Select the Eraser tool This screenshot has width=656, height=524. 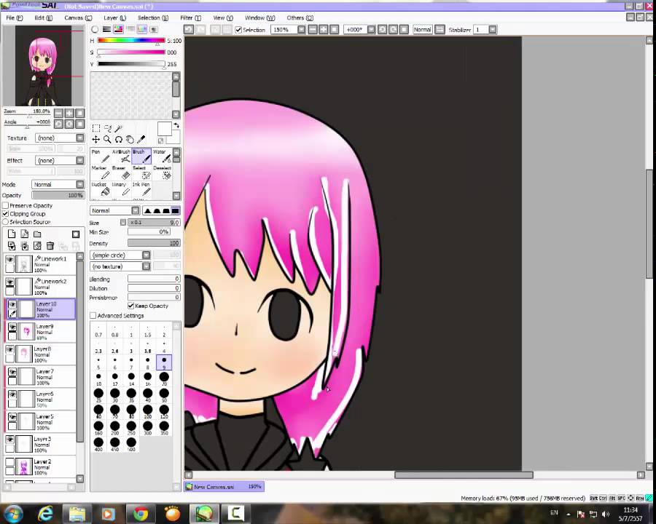121,172
